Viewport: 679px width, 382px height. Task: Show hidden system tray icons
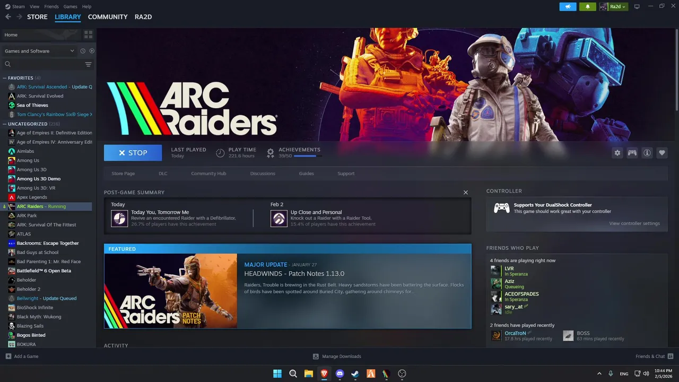pos(599,374)
